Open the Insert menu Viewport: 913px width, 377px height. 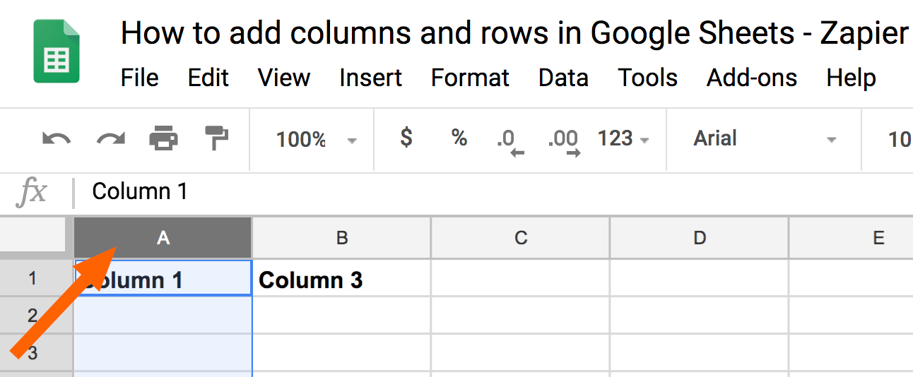(x=370, y=78)
